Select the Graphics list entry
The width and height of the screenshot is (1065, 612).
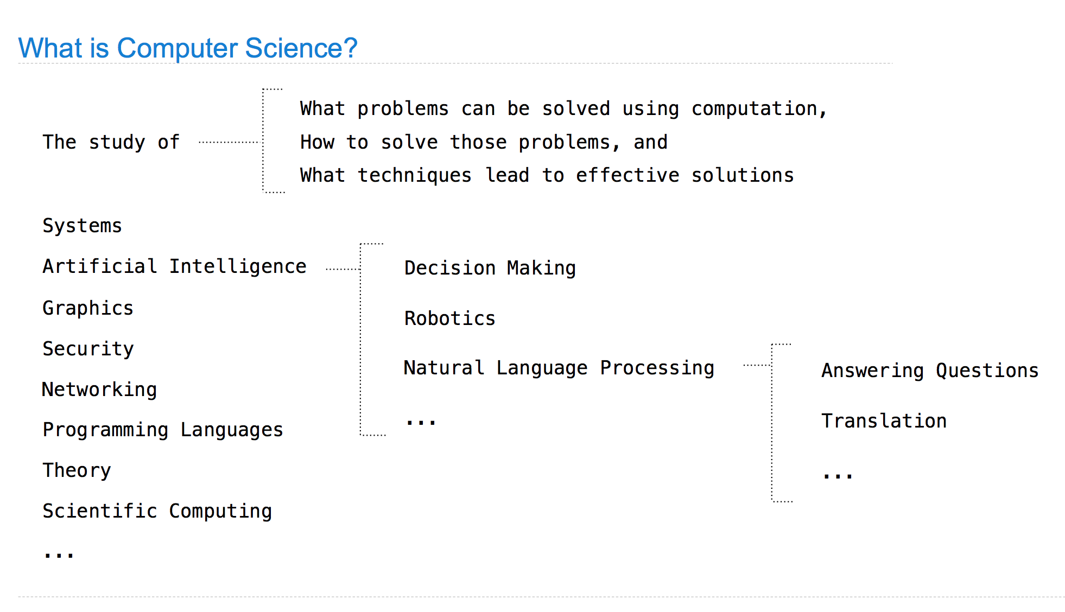[x=88, y=308]
